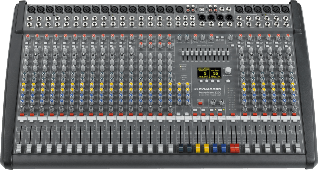Click the USB 2.0 digital audio port
Image resolution: width=318 pixels, height=170 pixels.
(201, 10)
